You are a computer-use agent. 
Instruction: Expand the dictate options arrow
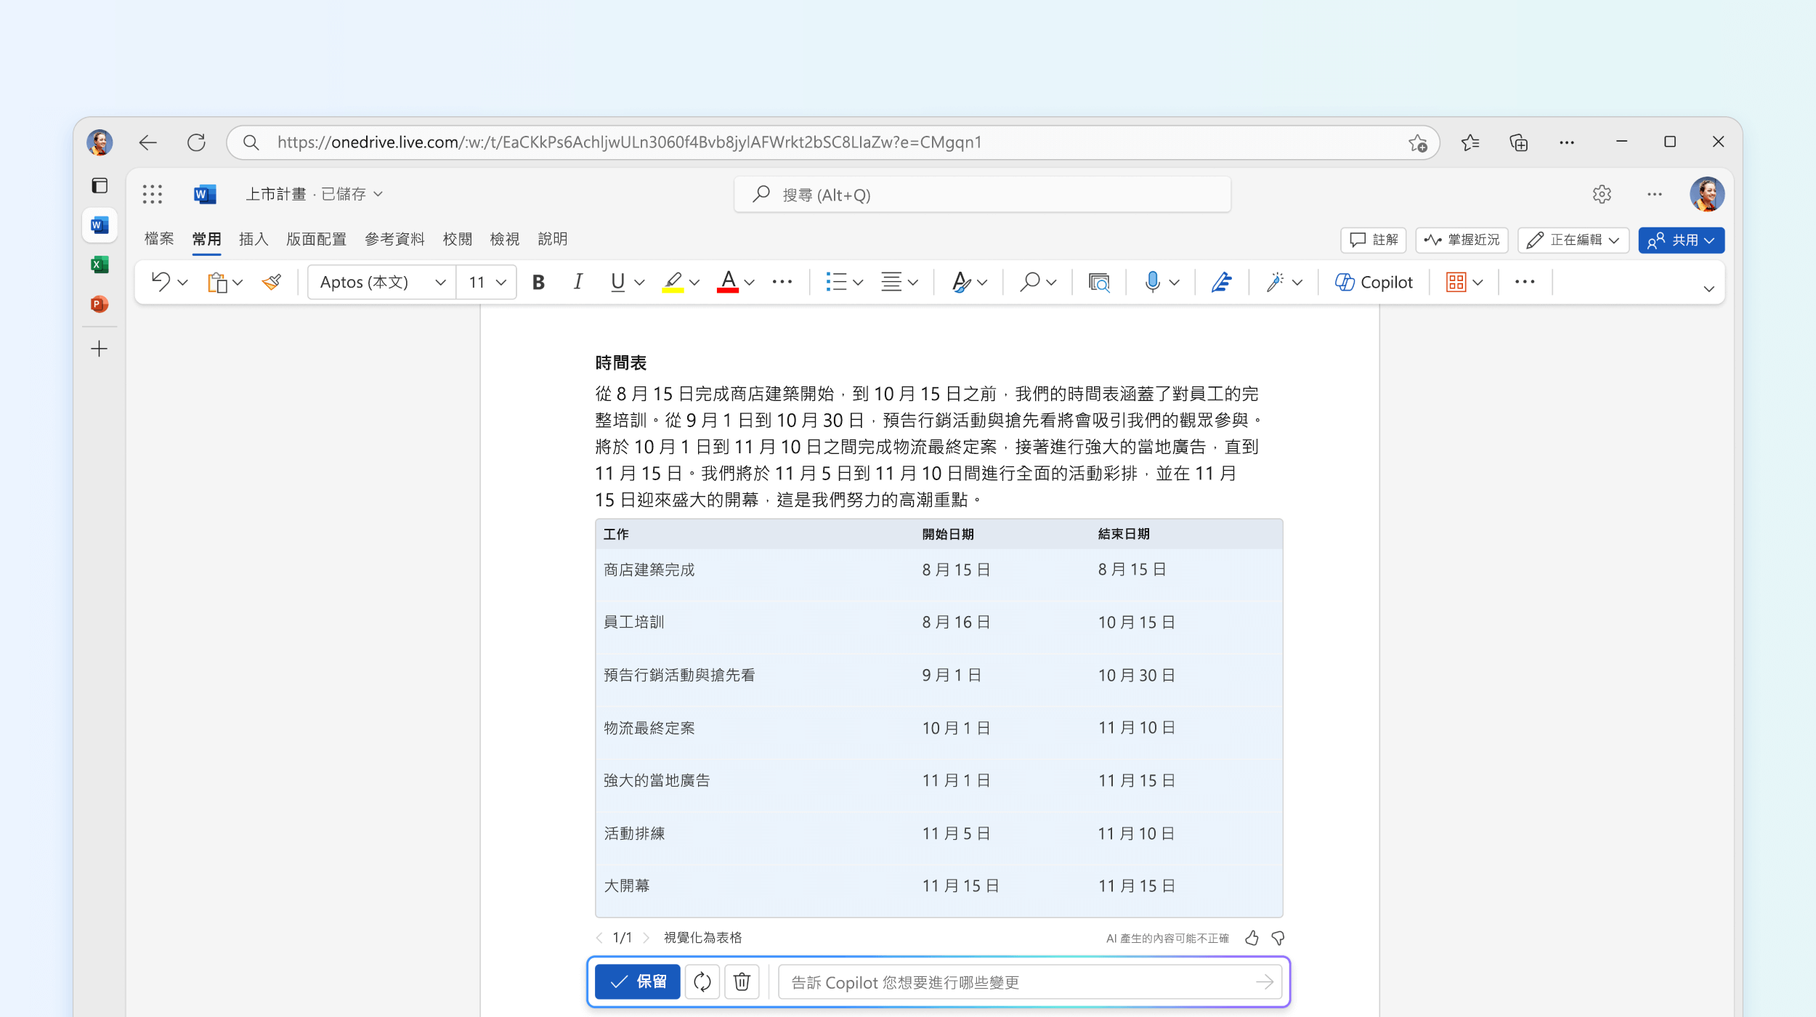(x=1175, y=283)
